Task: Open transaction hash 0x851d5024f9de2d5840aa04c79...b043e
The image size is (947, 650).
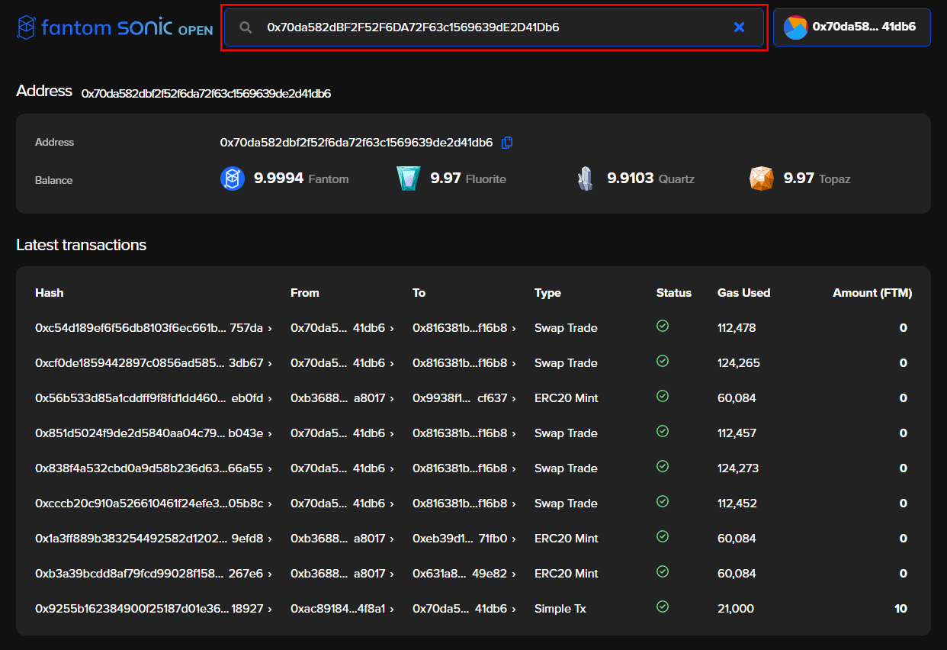Action: 153,433
